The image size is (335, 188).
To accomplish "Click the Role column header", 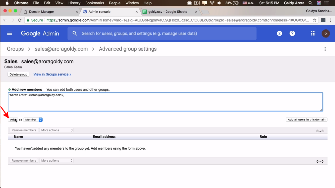I will 263,137.
